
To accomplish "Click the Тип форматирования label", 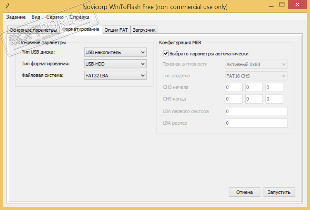I will [x=46, y=64].
